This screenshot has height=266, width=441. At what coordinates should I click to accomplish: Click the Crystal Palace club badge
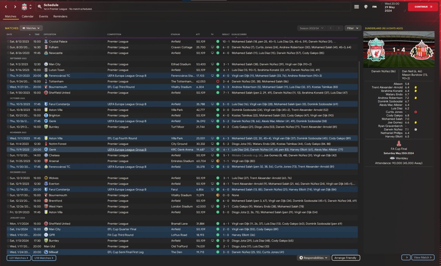(46, 42)
